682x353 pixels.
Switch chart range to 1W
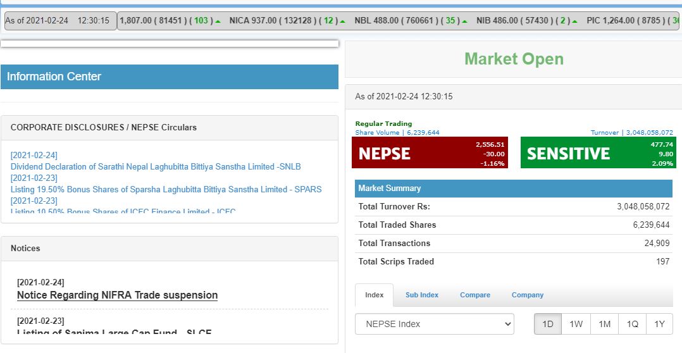[576, 324]
